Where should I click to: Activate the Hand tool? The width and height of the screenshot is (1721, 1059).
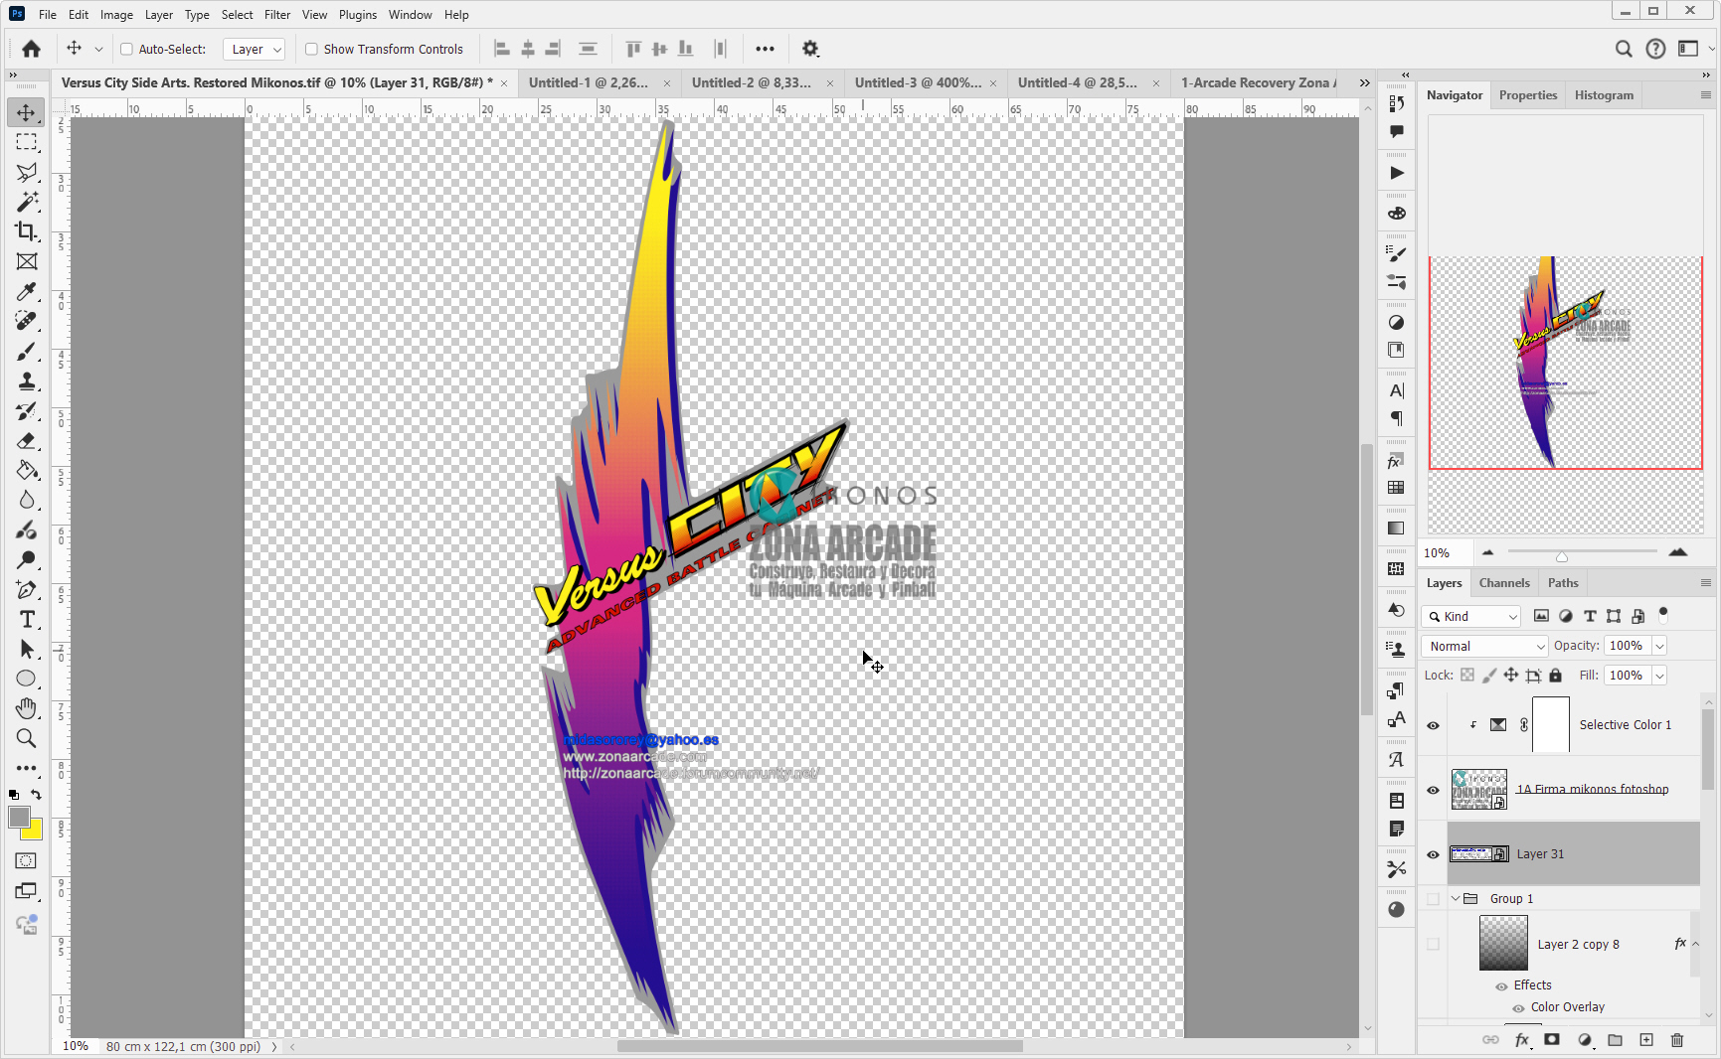coord(27,708)
